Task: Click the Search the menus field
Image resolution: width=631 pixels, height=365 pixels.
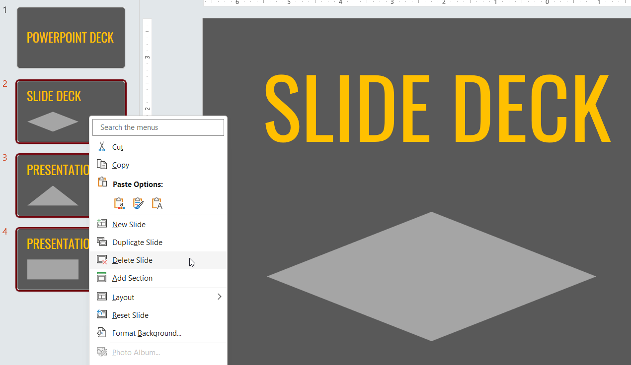Action: pos(158,127)
